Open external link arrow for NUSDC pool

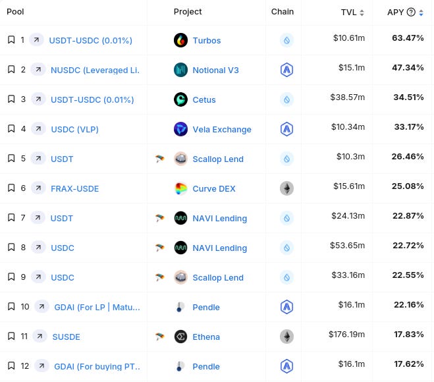coord(38,69)
